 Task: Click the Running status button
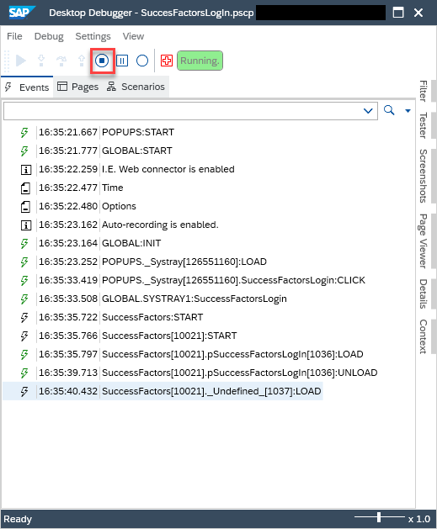200,61
